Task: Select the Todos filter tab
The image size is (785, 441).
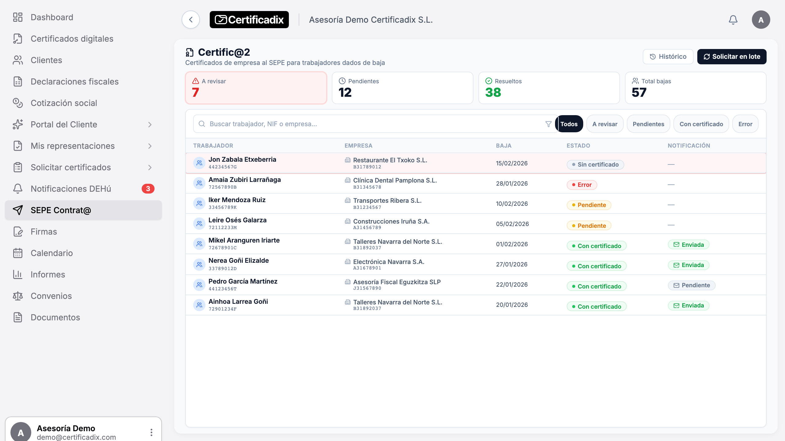Action: point(569,124)
